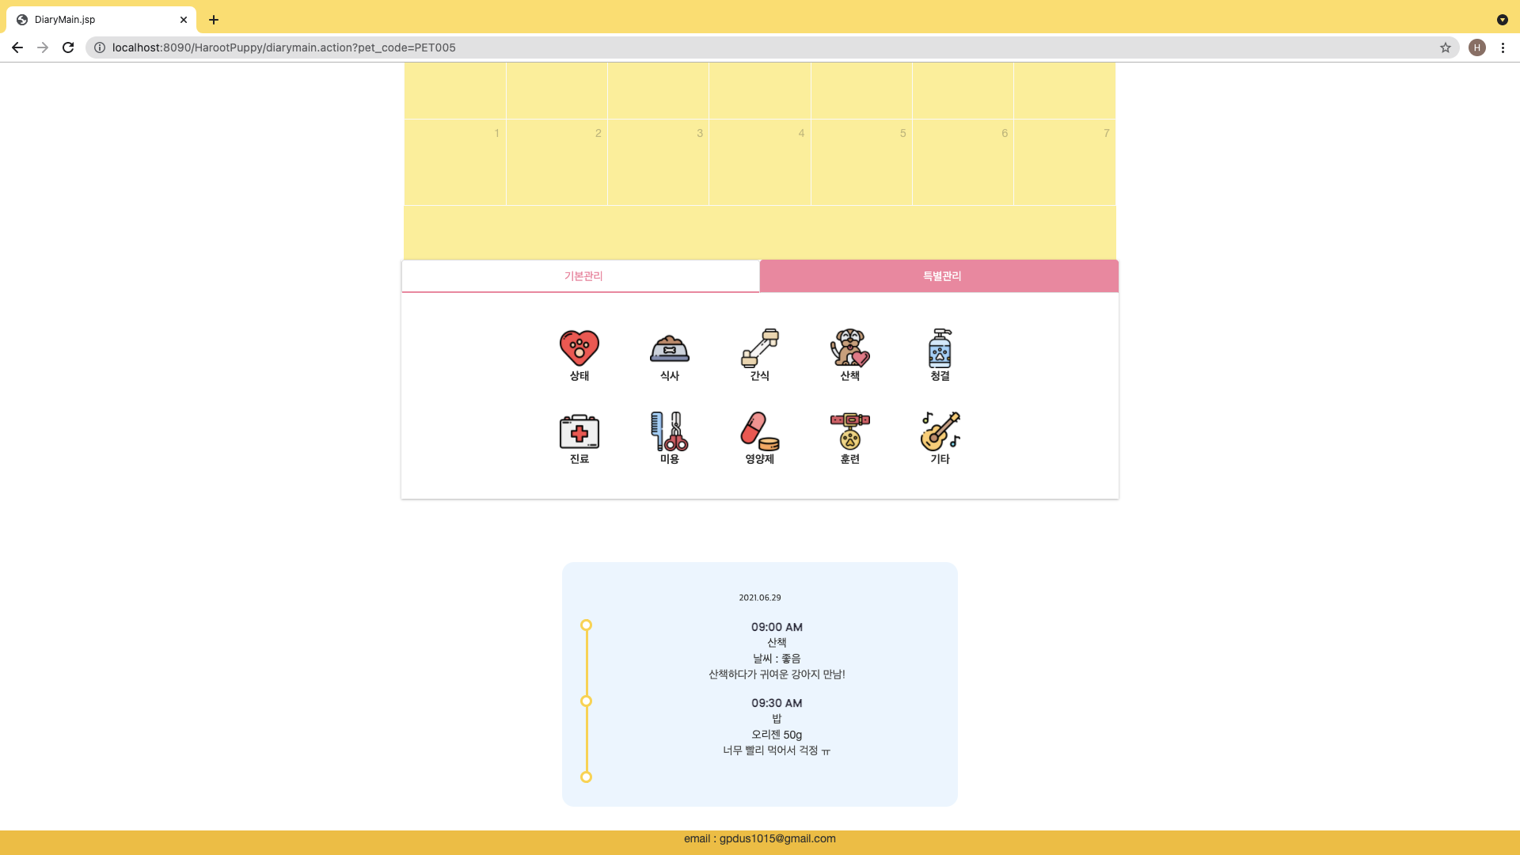Image resolution: width=1520 pixels, height=855 pixels.
Task: Click calendar day cell 3
Action: coord(658,162)
